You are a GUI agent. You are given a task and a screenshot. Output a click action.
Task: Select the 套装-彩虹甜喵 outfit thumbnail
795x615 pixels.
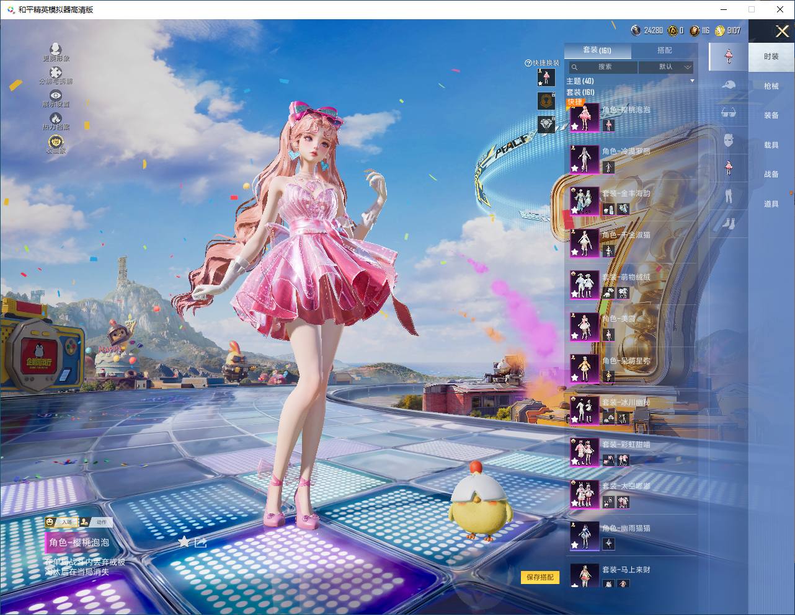coord(585,452)
